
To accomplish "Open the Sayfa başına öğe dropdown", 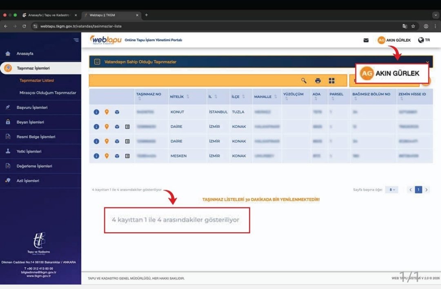I will 392,190.
